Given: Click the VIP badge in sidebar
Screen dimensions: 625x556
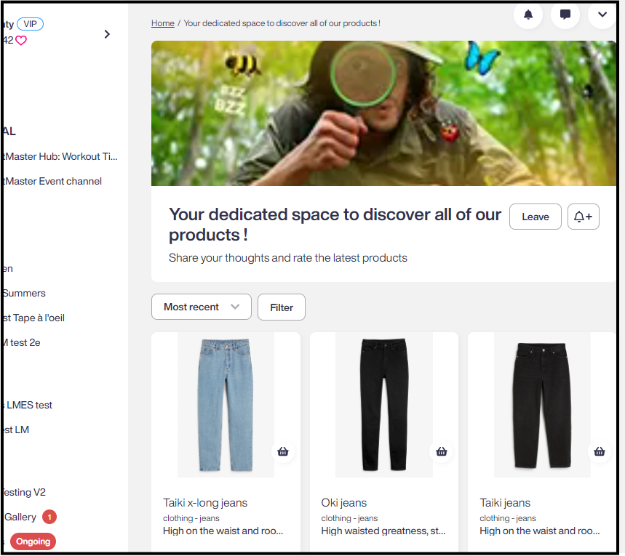Looking at the screenshot, I should (31, 24).
